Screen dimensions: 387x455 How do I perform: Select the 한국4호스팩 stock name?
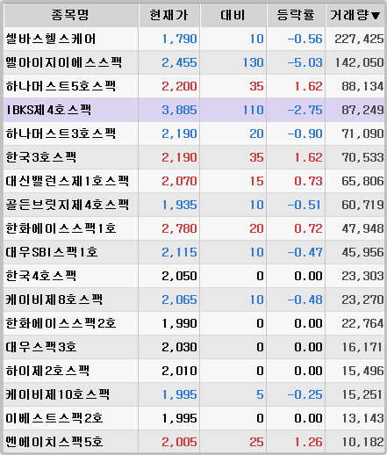[41, 276]
